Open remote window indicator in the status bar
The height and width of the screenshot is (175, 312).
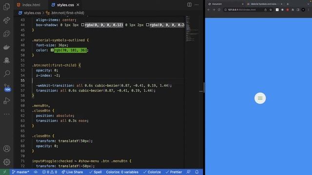pos(4,172)
